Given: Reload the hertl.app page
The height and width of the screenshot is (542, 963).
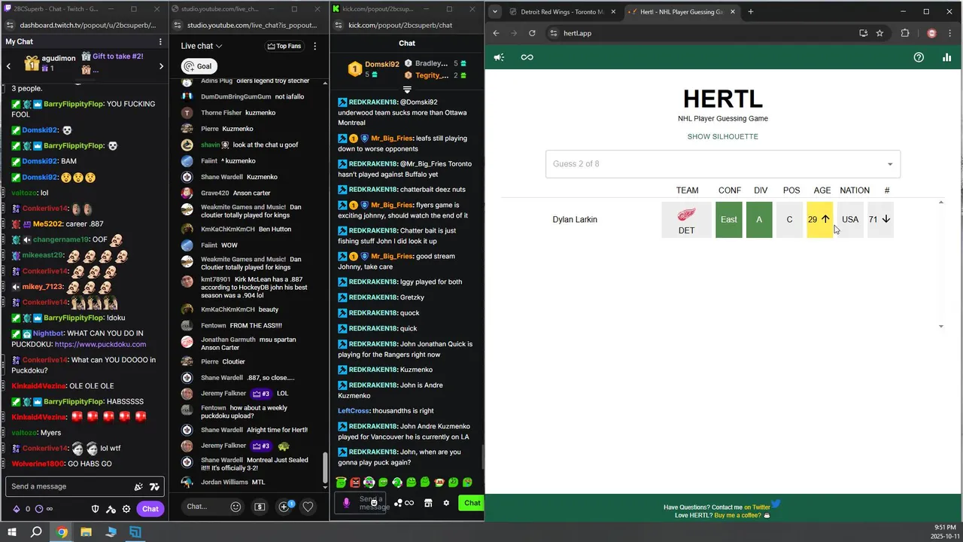Looking at the screenshot, I should pyautogui.click(x=532, y=33).
